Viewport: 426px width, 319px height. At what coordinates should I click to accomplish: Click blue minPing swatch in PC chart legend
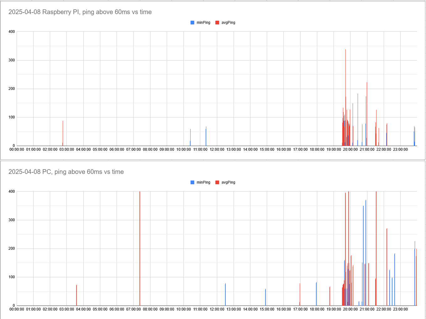coord(192,182)
